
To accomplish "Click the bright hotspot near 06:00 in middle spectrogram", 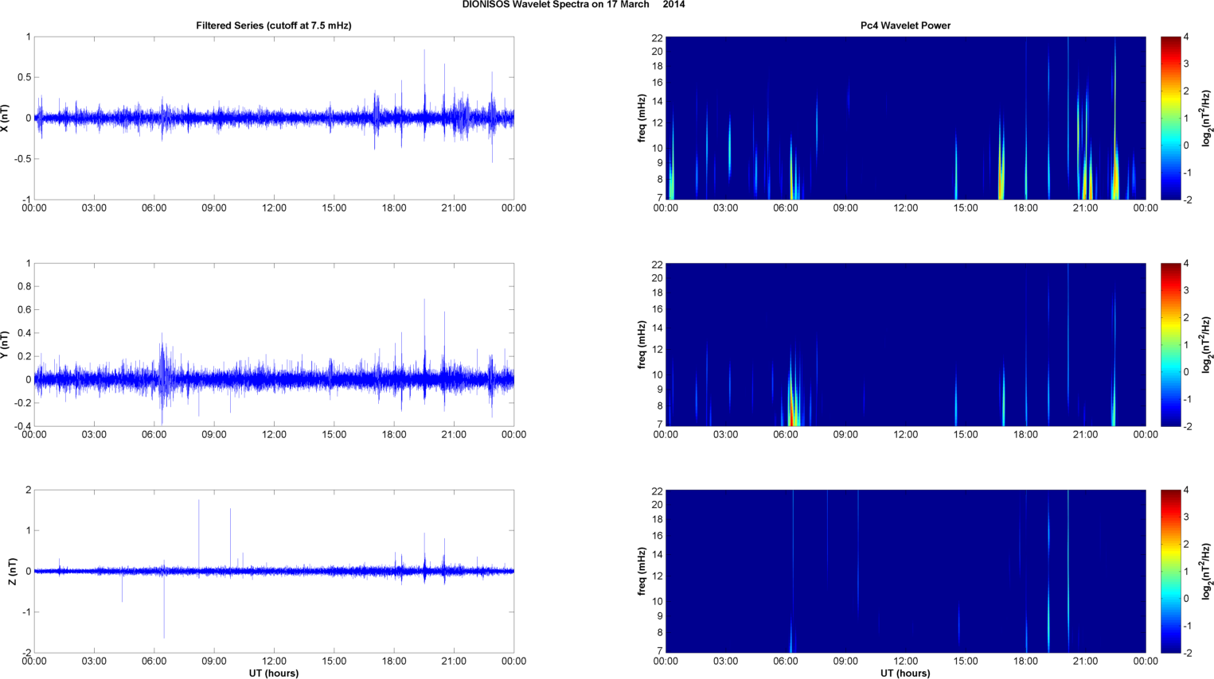I will 791,409.
